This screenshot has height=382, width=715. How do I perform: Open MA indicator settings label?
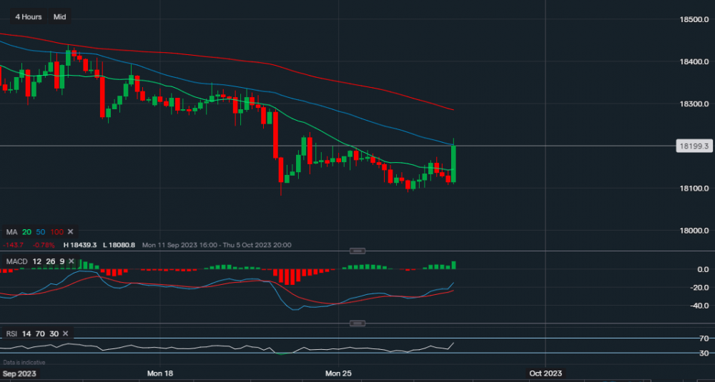click(x=11, y=232)
